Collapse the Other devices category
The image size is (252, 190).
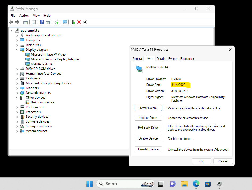[17, 98]
